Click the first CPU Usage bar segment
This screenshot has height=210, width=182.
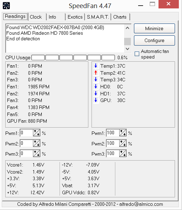point(38,57)
